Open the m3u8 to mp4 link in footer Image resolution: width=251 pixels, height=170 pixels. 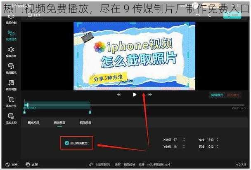click(159, 164)
